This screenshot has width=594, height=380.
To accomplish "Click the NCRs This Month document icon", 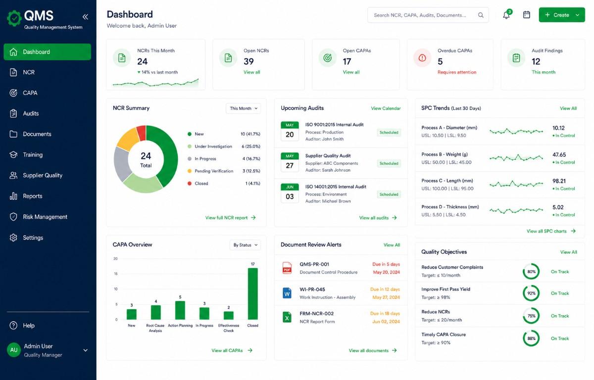I will [x=122, y=58].
